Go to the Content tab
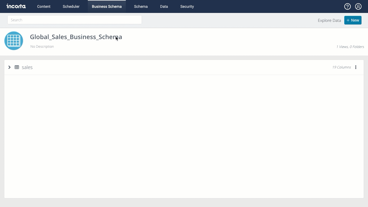This screenshot has width=368, height=207. click(x=44, y=6)
